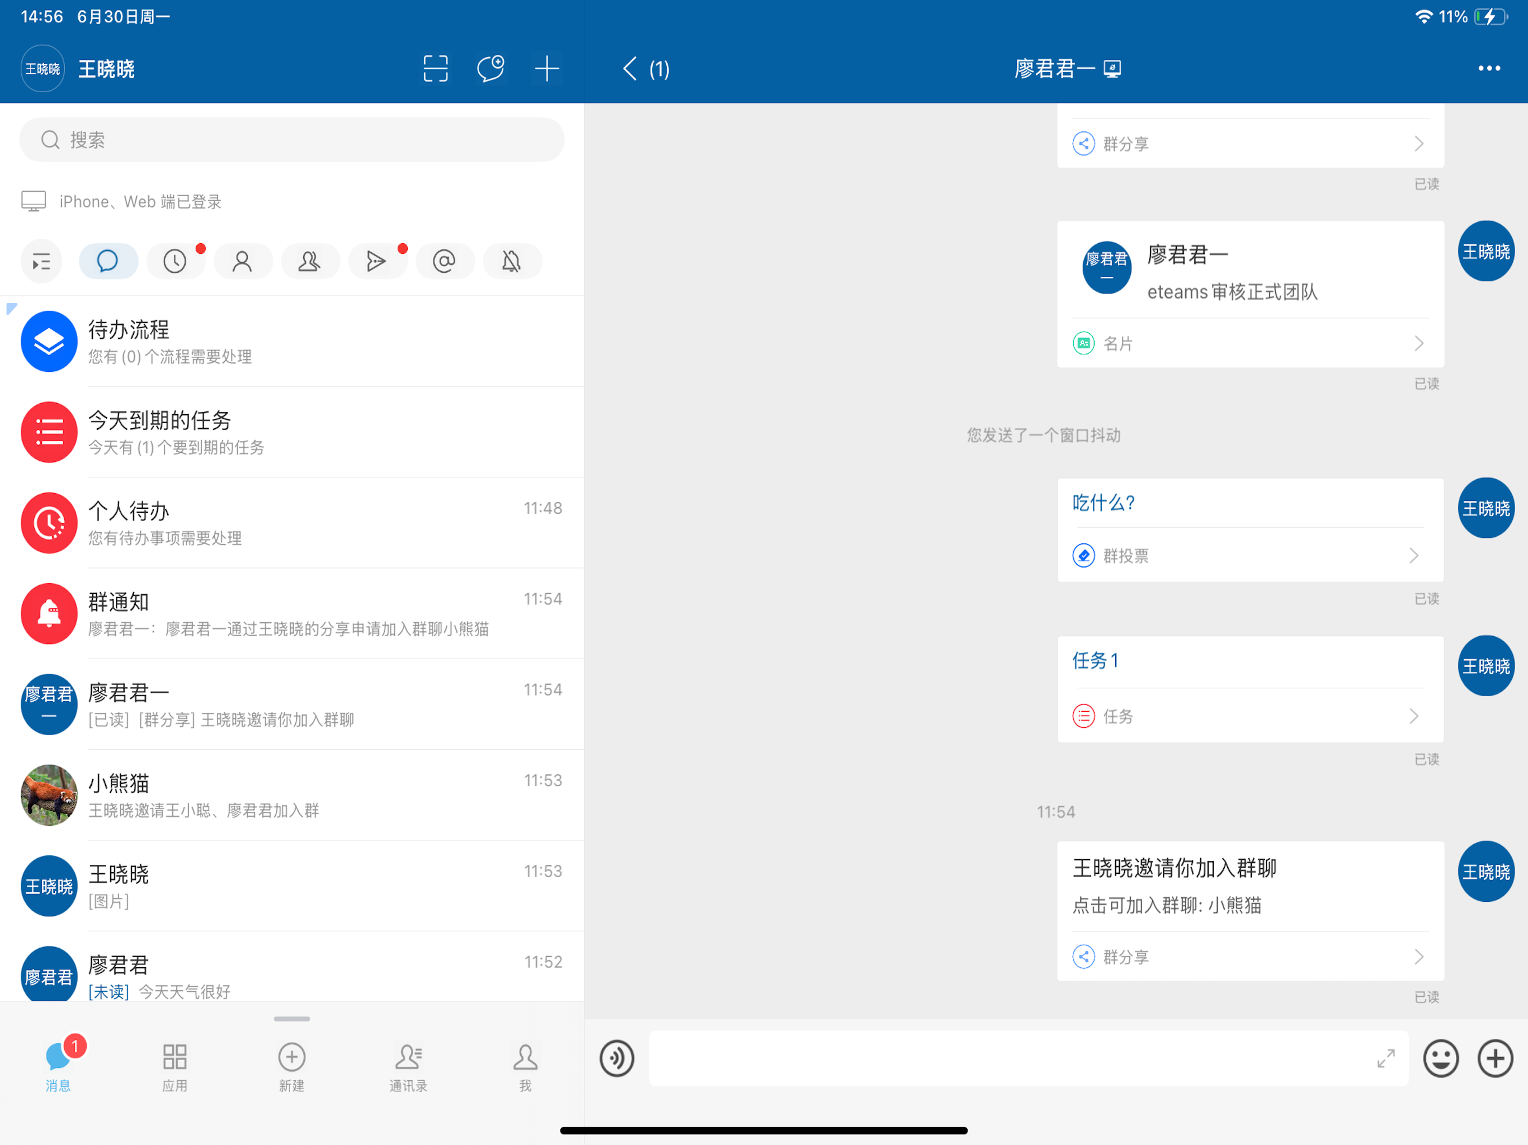Go back using the arrow in chat header
Image resolution: width=1528 pixels, height=1145 pixels.
click(629, 69)
